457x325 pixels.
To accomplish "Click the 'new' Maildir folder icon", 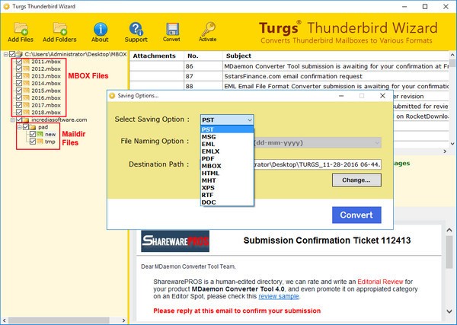I will 38,134.
